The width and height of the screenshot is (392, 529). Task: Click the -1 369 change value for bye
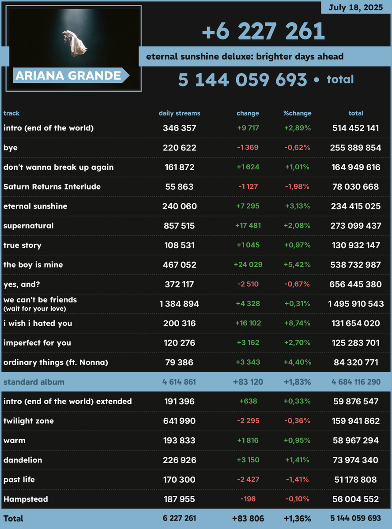(248, 148)
